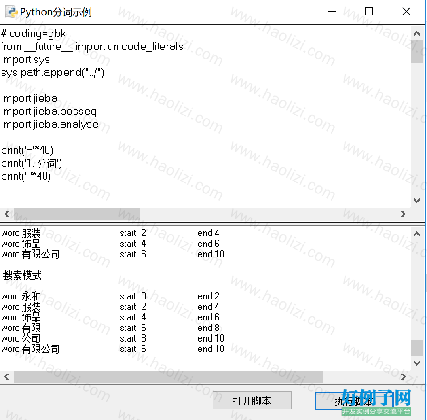The width and height of the screenshot is (427, 420).
Task: Click the print('1. 分词') line
Action: point(31,163)
